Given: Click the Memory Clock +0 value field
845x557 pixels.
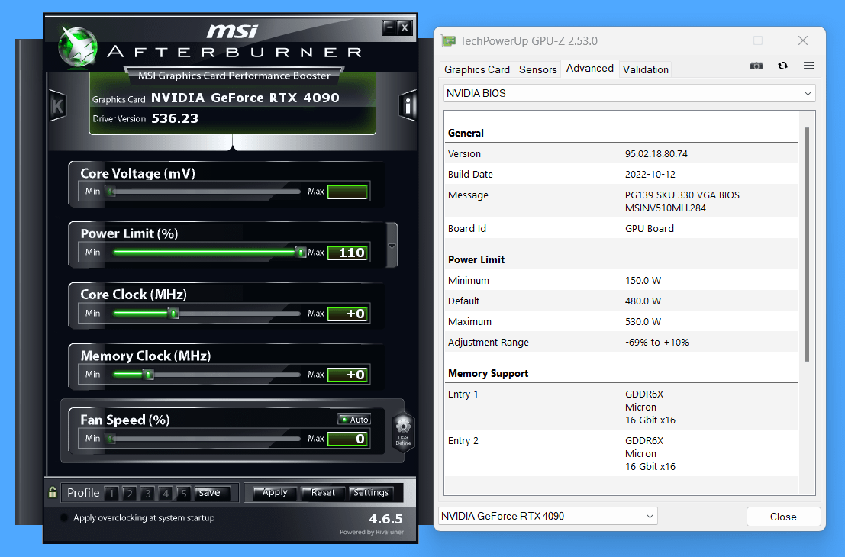Looking at the screenshot, I should (347, 375).
